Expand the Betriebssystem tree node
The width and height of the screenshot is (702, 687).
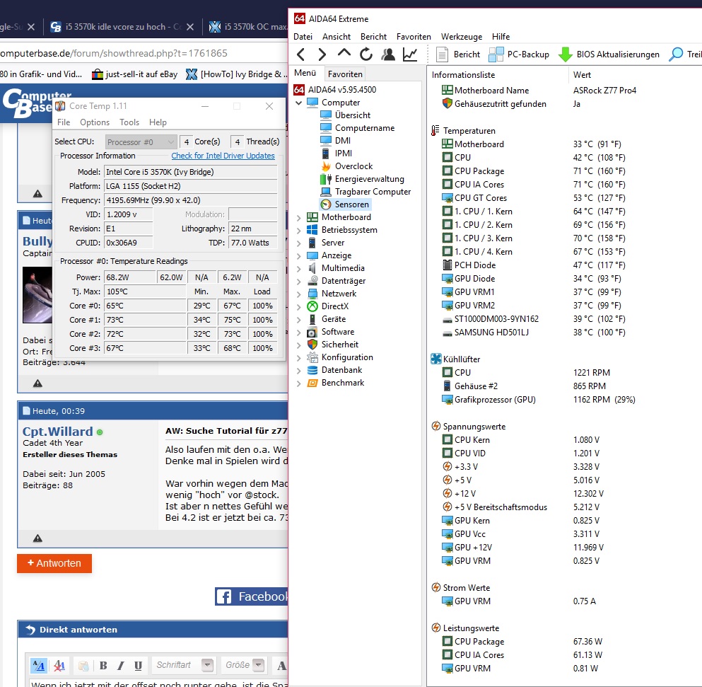298,231
